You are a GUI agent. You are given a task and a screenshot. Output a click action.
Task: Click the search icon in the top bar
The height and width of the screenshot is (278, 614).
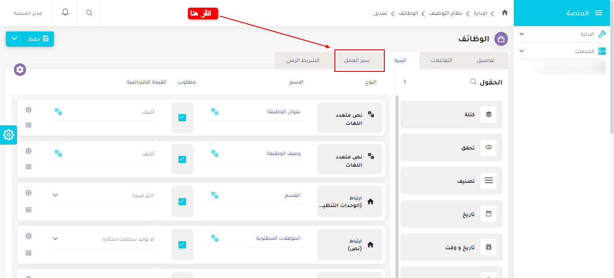click(x=89, y=12)
